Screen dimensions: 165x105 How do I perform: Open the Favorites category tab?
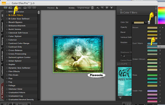click(2, 91)
